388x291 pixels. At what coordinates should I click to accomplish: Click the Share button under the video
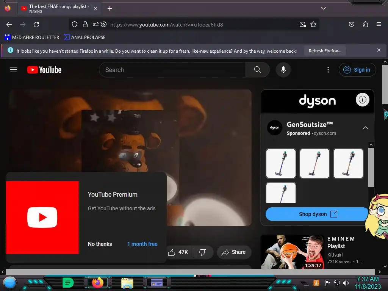tap(234, 252)
